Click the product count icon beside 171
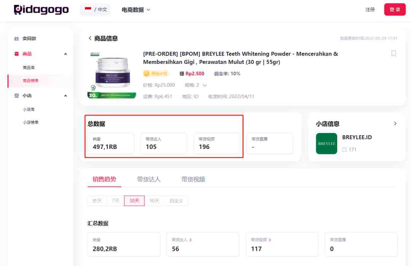Image resolution: width=411 pixels, height=266 pixels. tap(344, 150)
